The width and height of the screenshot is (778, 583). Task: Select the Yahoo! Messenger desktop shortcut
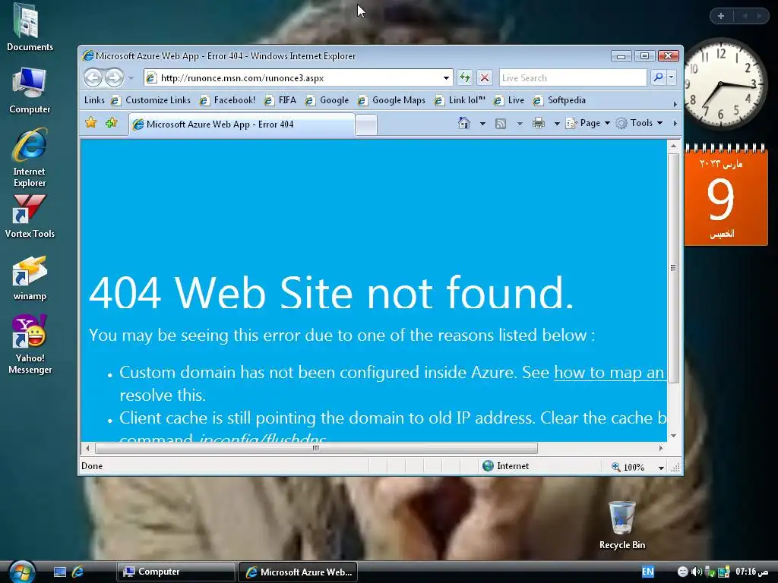(30, 344)
